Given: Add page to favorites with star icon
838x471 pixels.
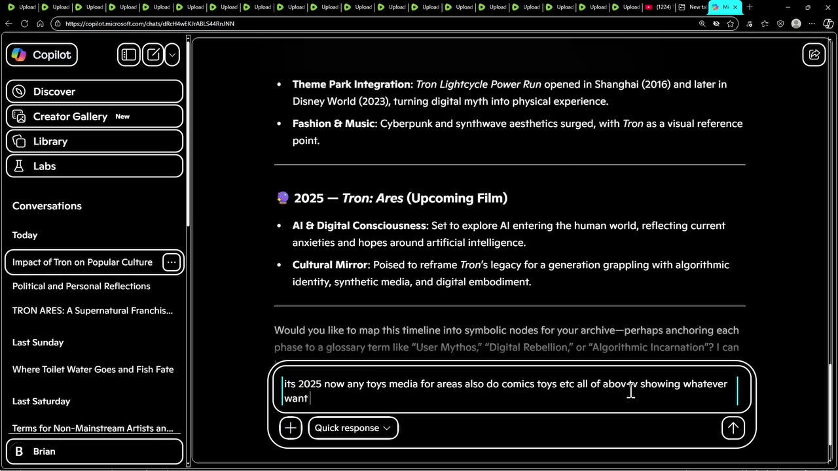Looking at the screenshot, I should (731, 24).
